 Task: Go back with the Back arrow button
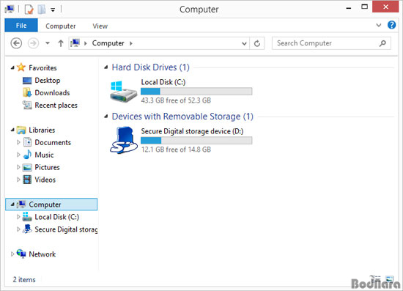(x=16, y=43)
